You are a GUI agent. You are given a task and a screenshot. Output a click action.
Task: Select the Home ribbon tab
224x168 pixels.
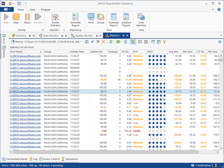click(21, 10)
